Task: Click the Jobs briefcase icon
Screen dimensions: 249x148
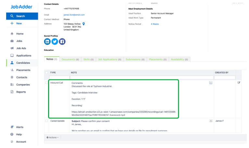Action: click(x=12, y=41)
